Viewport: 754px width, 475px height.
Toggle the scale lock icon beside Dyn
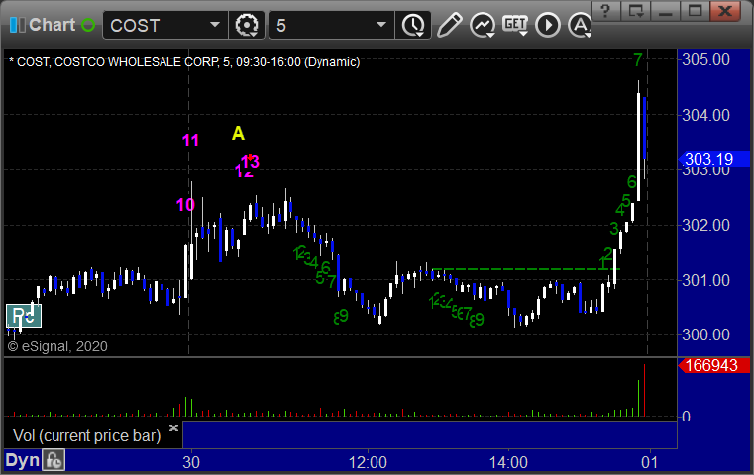point(54,460)
